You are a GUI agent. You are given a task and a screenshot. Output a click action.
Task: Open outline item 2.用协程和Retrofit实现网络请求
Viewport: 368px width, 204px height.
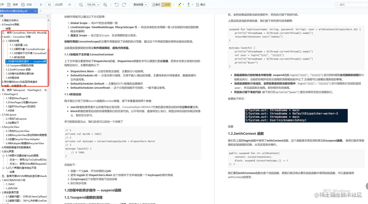(20, 82)
